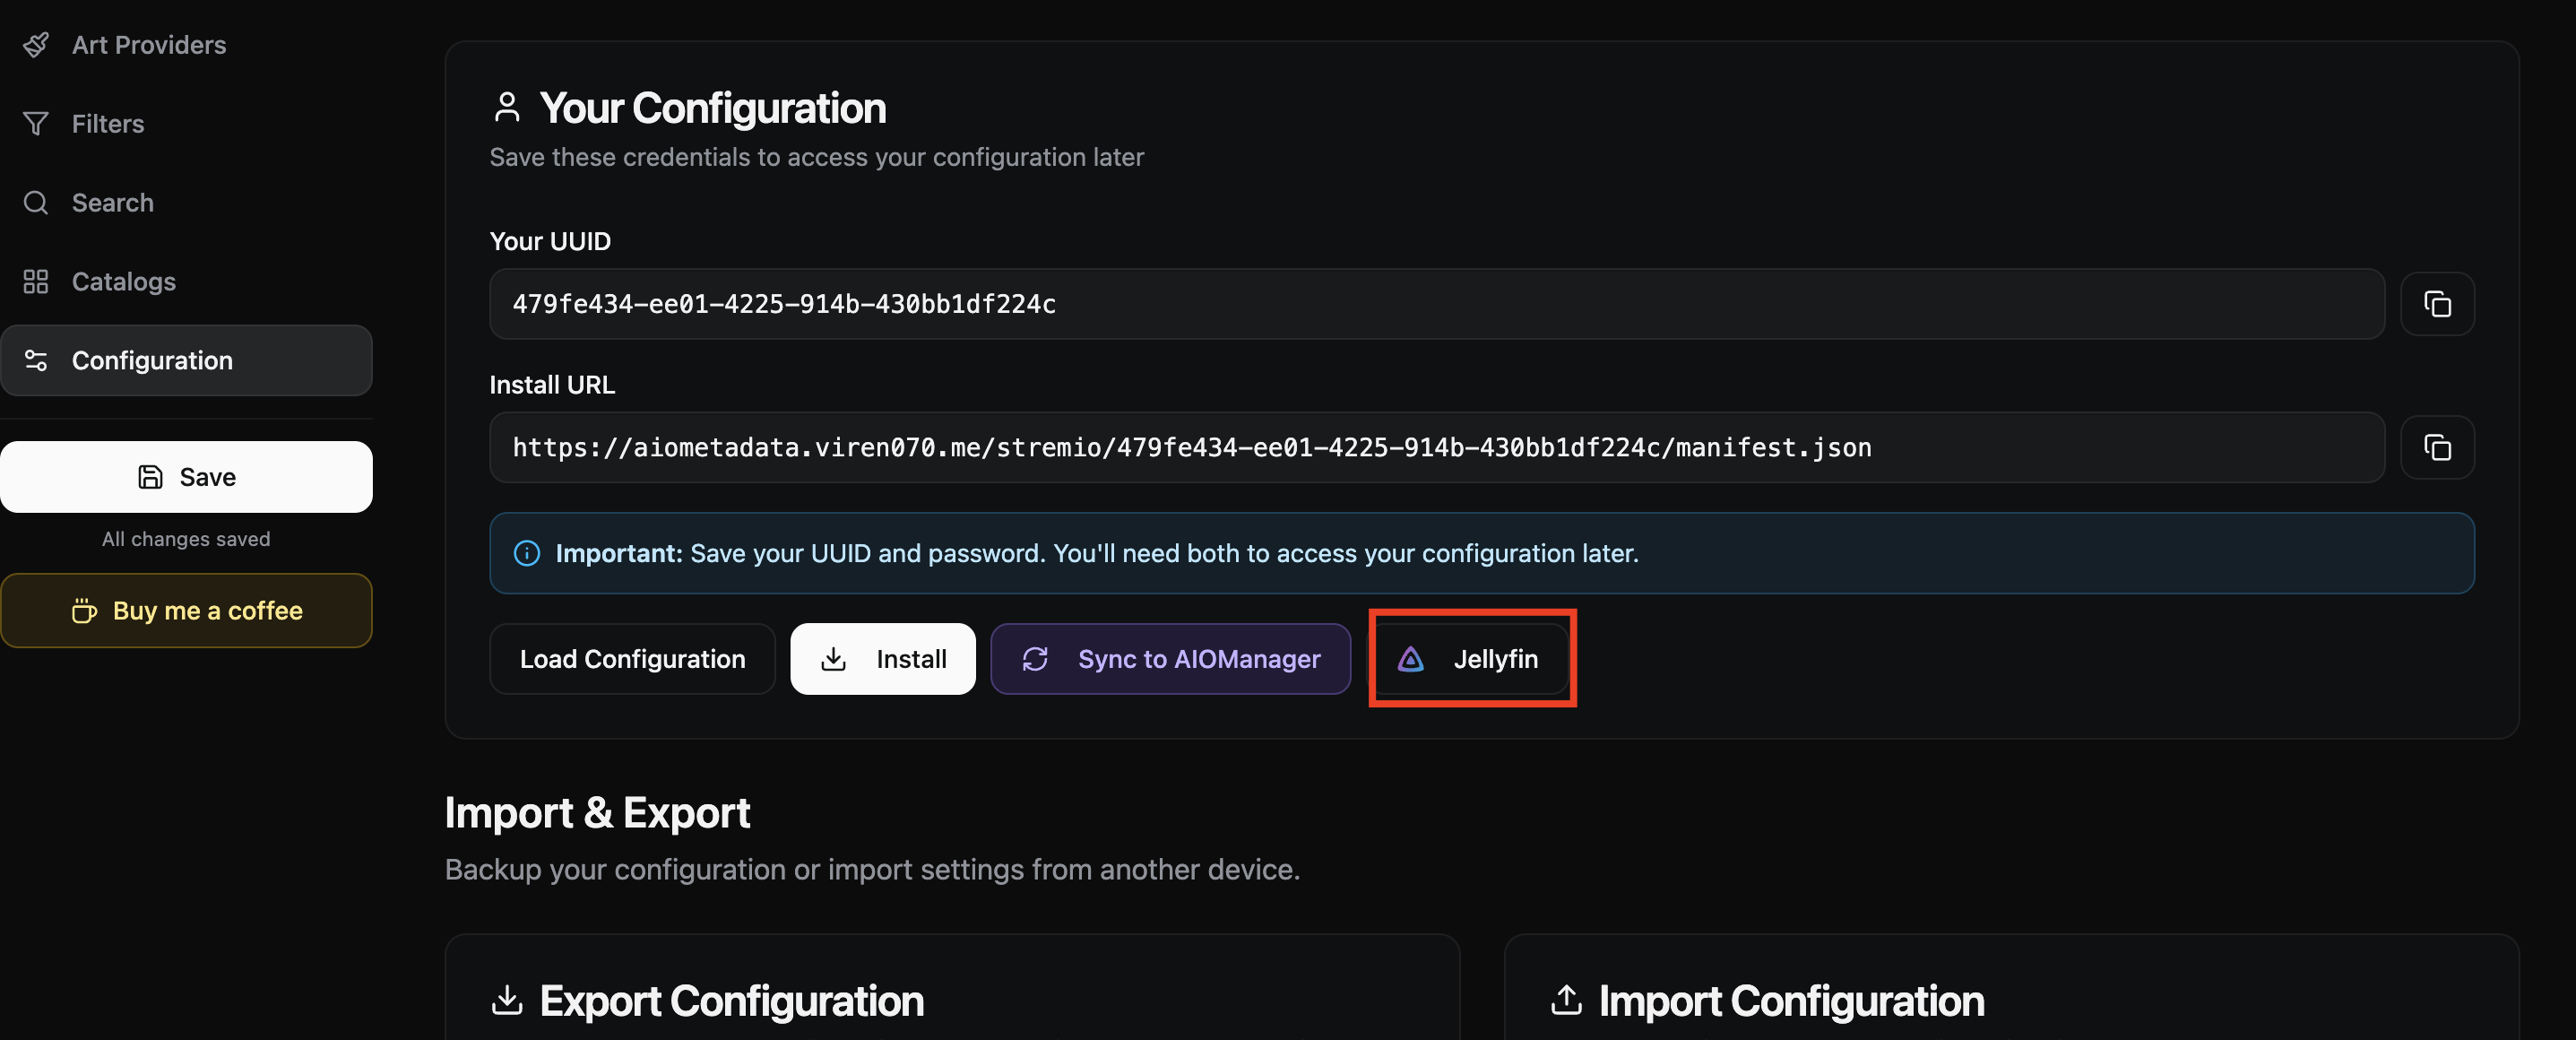
Task: Click the info icon in Important notice
Action: (526, 553)
